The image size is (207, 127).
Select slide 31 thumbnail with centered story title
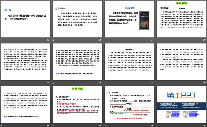point(130,62)
